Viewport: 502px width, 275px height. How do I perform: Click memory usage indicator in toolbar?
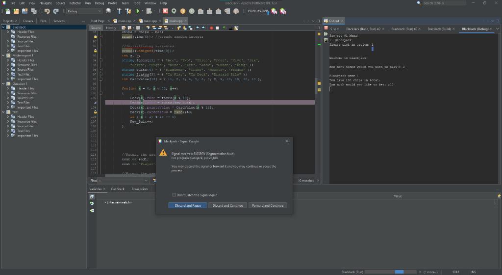tap(258, 11)
